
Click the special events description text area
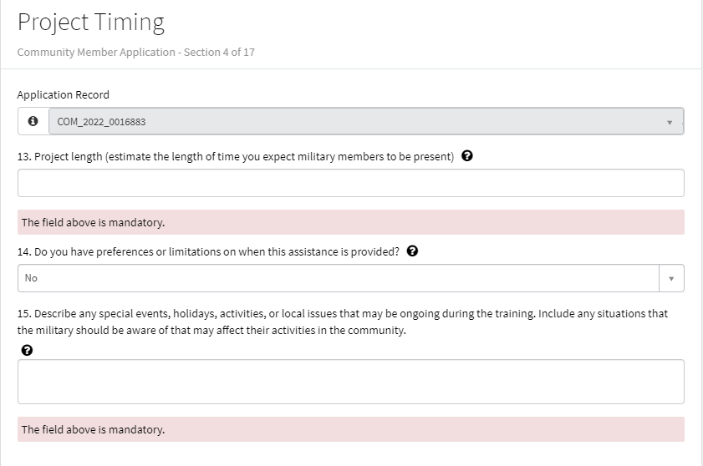tap(350, 382)
